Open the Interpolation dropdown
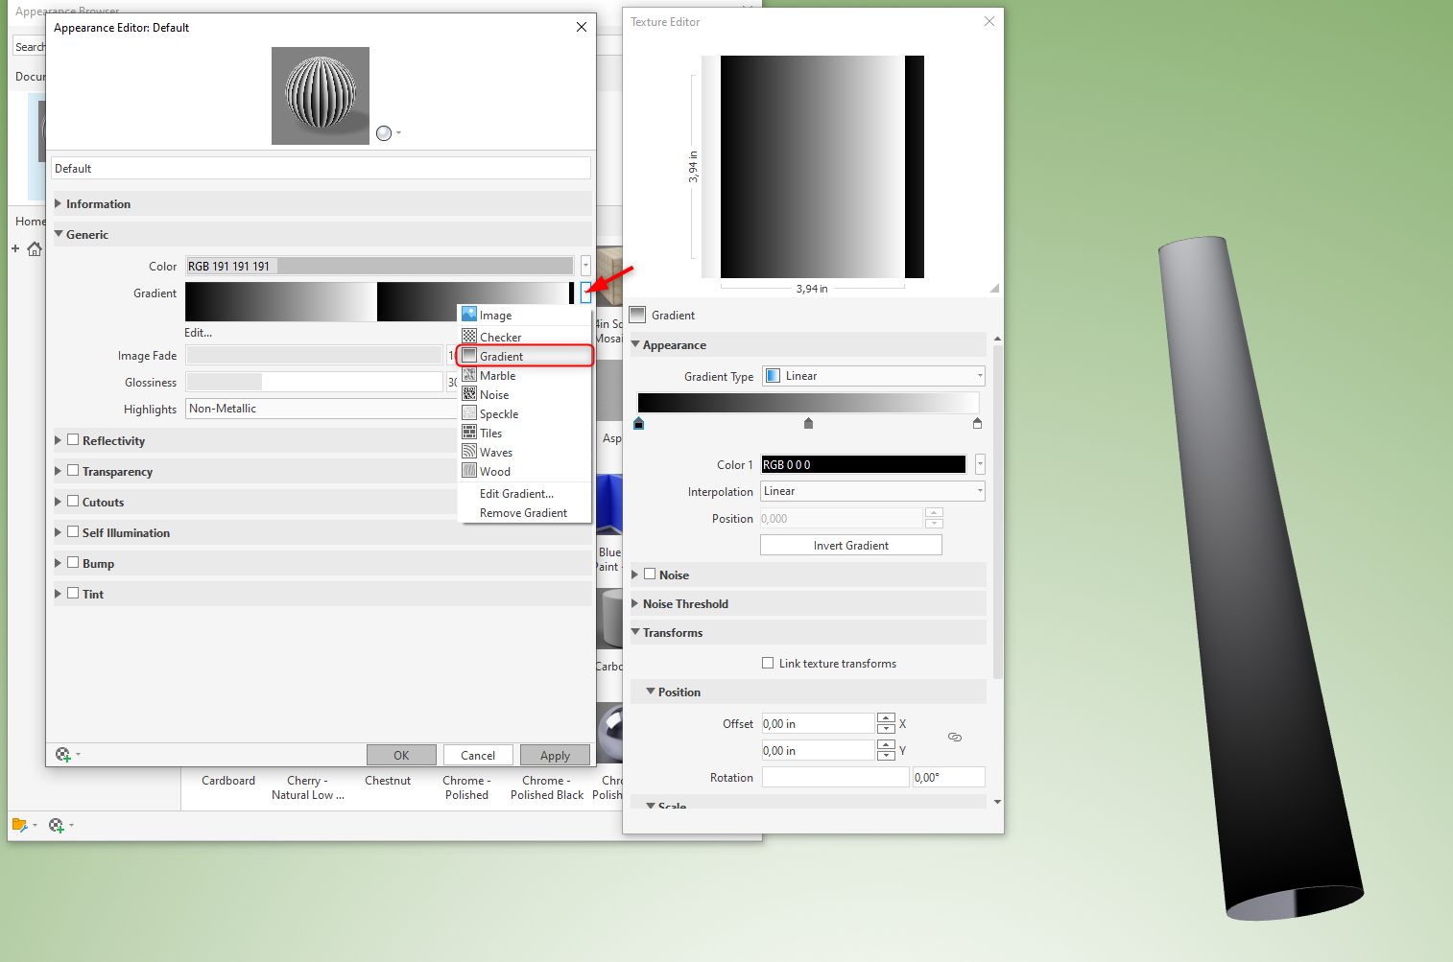 tap(979, 490)
